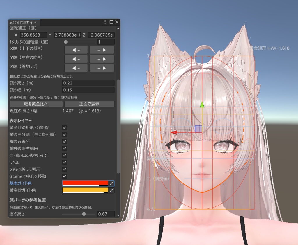Toggle 黄金比の矩形・分割線 checkbox
298x245 pixels.
click(x=65, y=128)
